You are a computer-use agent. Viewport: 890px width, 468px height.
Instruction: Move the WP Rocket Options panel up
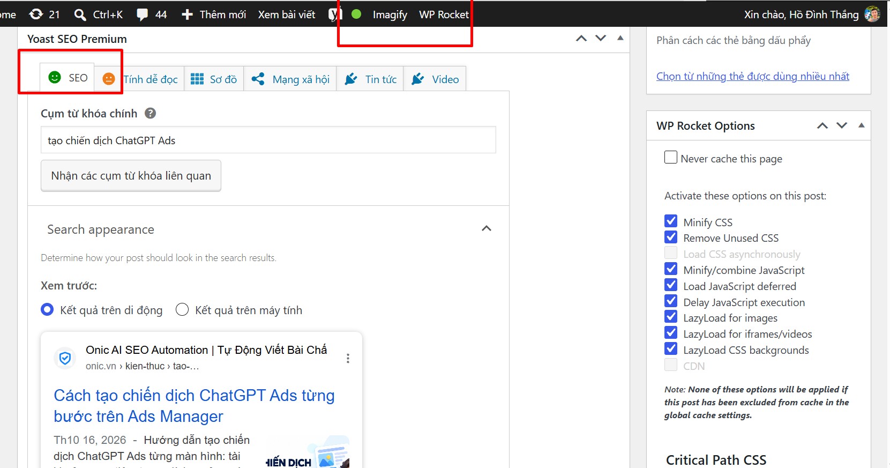(x=822, y=125)
